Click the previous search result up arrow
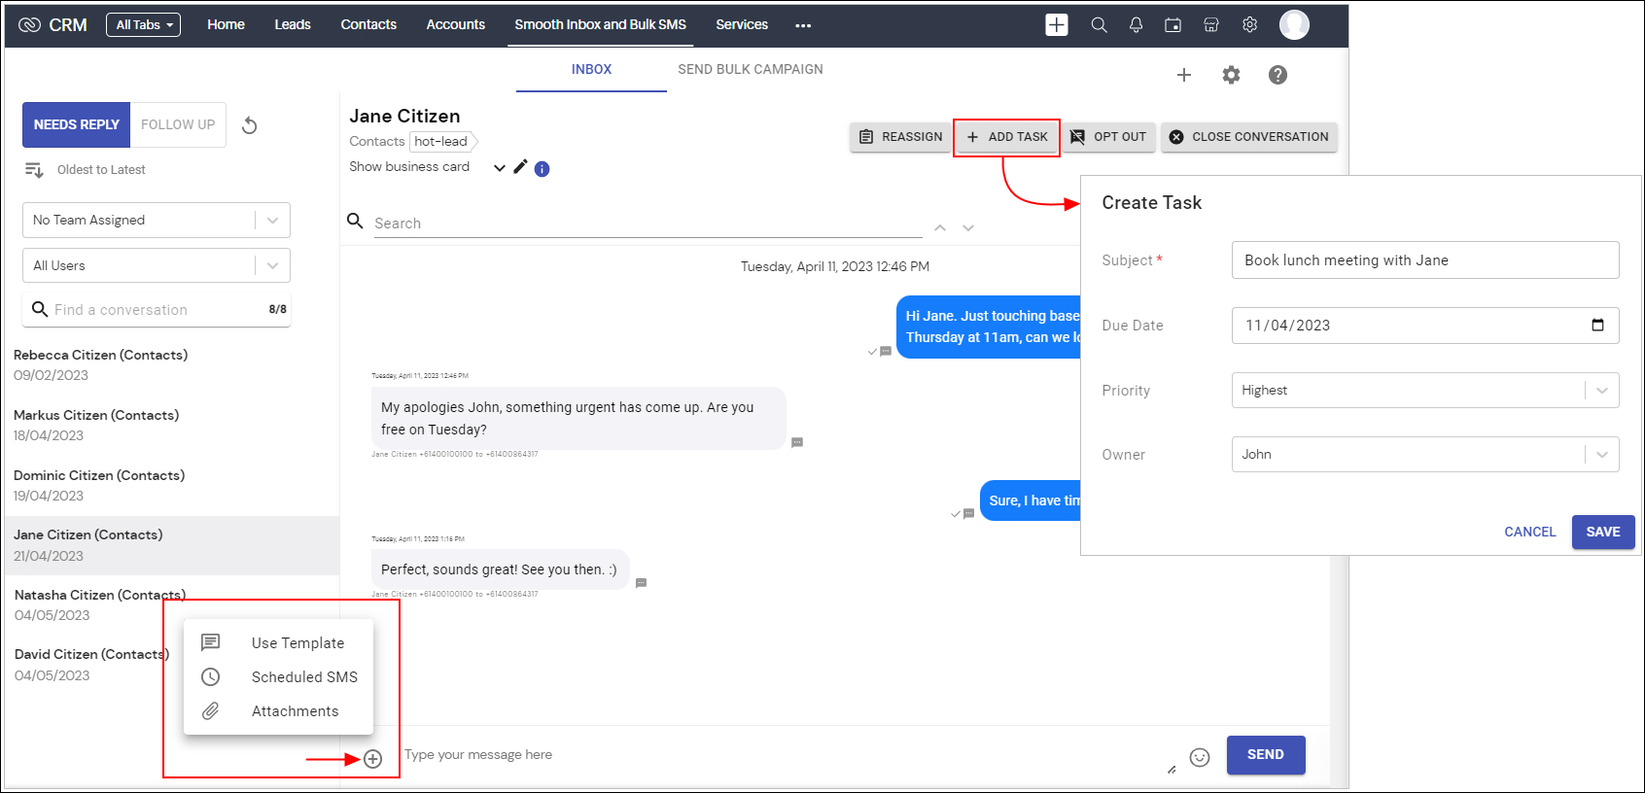This screenshot has height=793, width=1645. (x=940, y=227)
